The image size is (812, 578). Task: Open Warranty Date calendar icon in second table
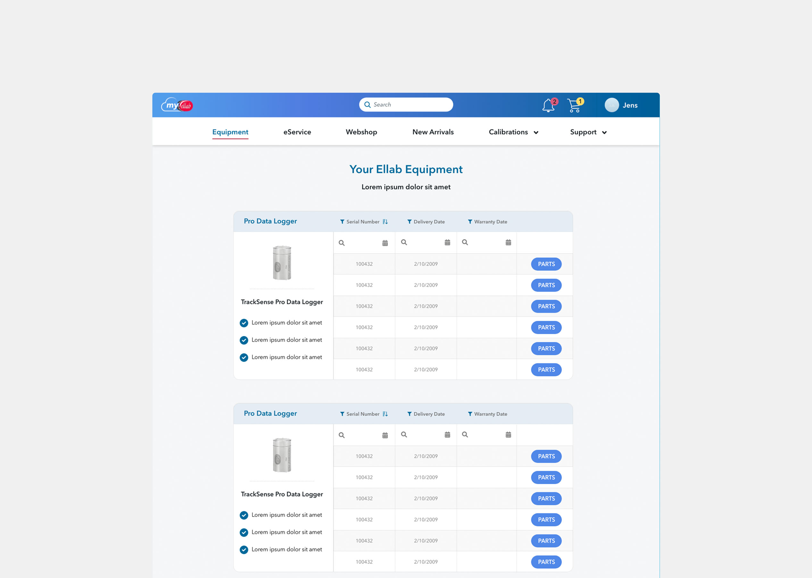508,435
